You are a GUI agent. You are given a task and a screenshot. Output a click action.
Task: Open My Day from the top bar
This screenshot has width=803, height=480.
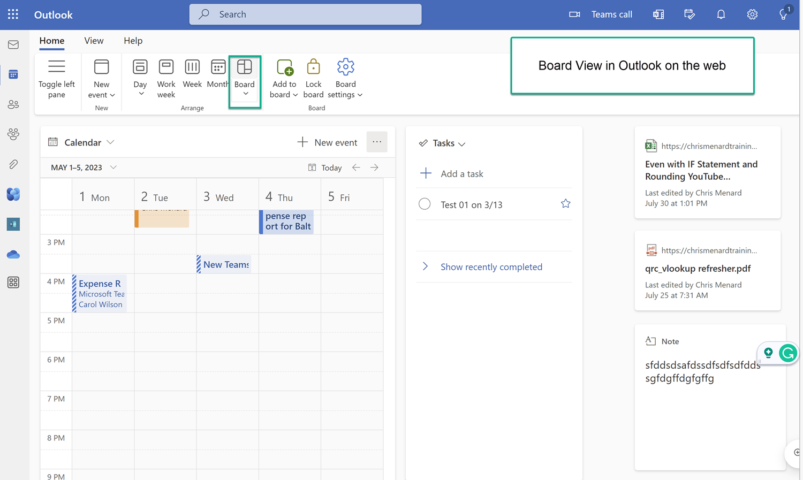[690, 14]
